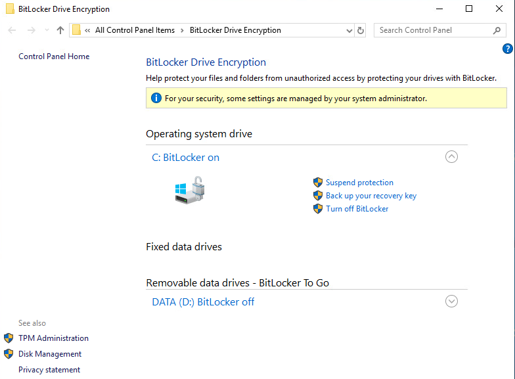Screen dimensions: 515x379
Task: Click the Back navigation arrow
Action: coord(12,30)
